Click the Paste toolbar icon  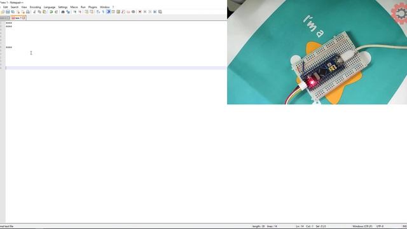pos(45,11)
